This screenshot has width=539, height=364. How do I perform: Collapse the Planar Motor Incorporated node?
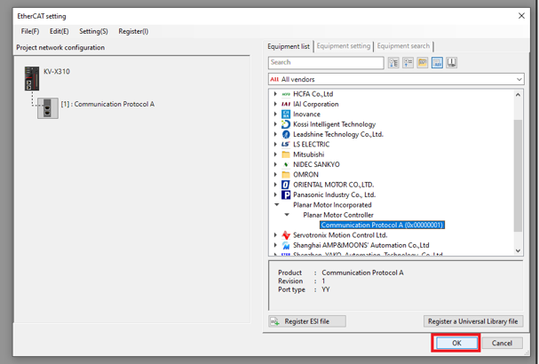(x=276, y=204)
